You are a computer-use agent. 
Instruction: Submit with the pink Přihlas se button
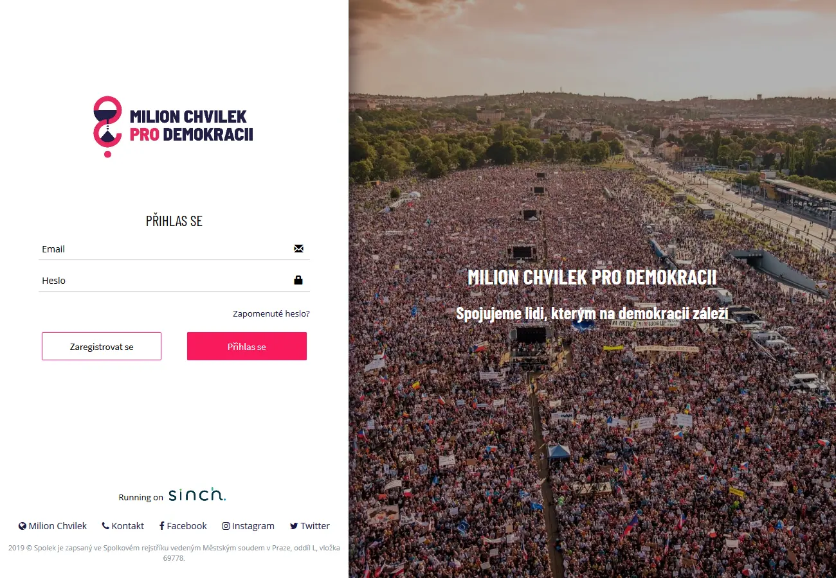click(x=247, y=346)
